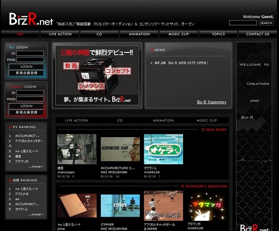Select LIVE ACTION content tab
This screenshot has width=279, height=231.
(x=76, y=121)
